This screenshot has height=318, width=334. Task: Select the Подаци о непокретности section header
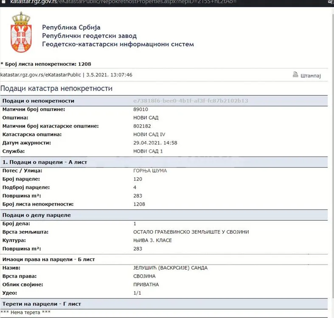pyautogui.click(x=38, y=101)
